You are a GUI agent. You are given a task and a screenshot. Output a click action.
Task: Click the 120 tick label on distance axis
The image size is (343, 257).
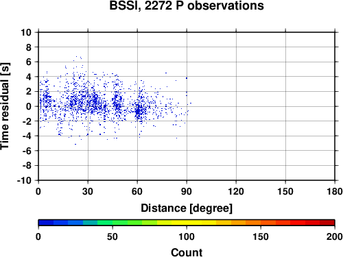pyautogui.click(x=236, y=191)
